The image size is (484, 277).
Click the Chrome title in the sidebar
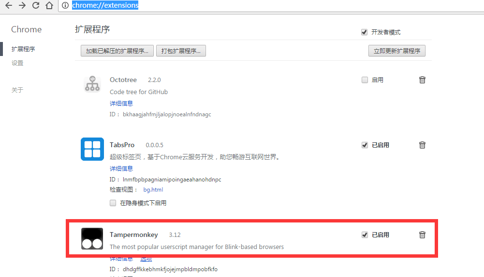[26, 29]
